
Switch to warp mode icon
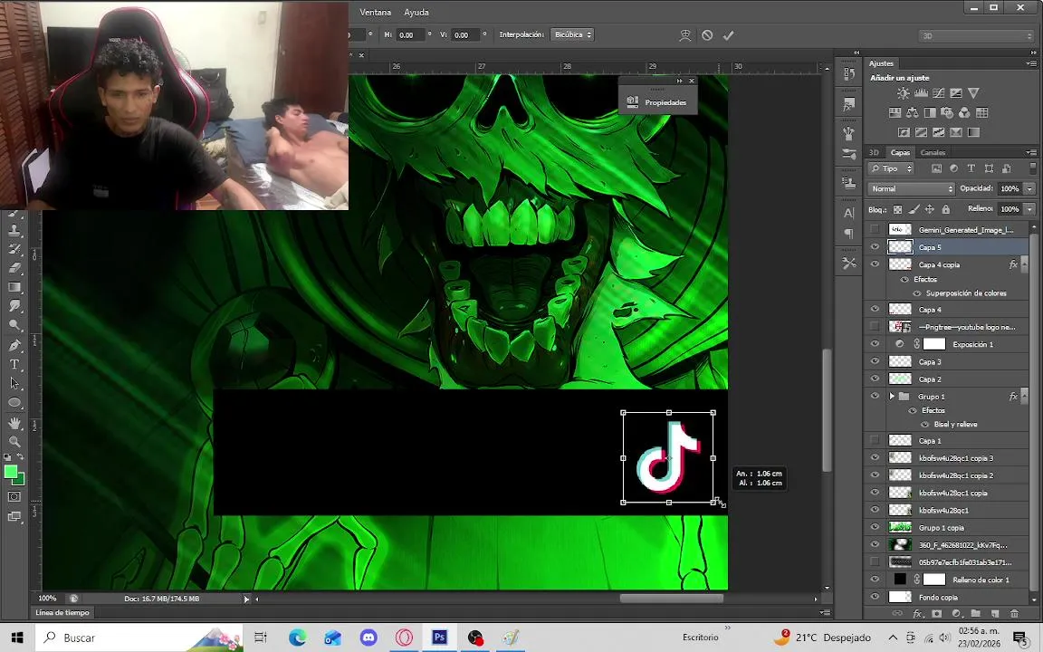tap(684, 35)
